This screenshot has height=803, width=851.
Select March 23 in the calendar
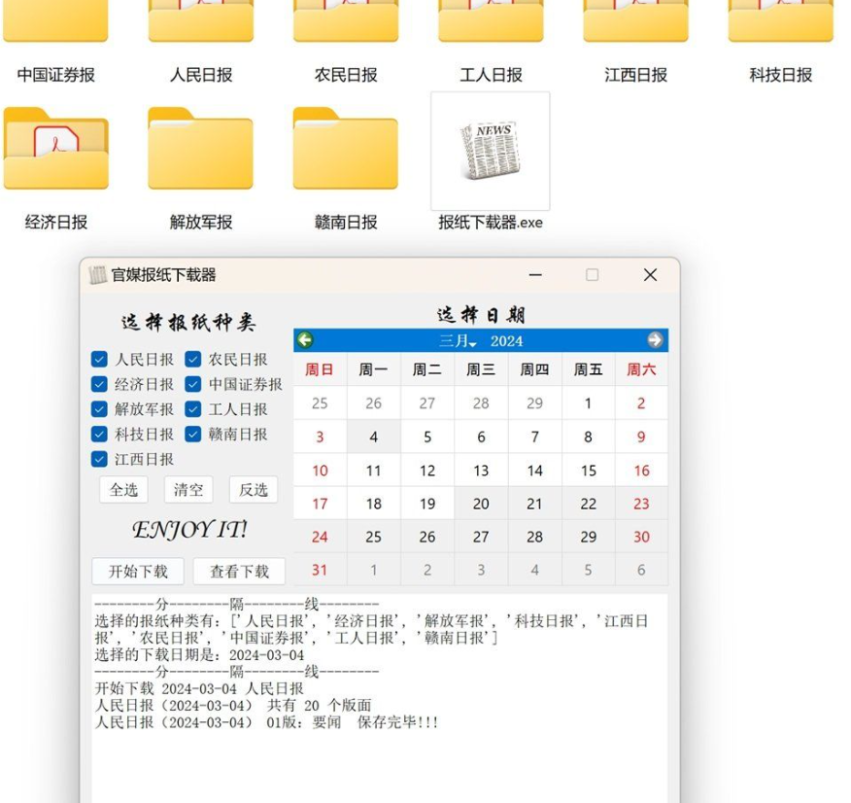click(641, 504)
